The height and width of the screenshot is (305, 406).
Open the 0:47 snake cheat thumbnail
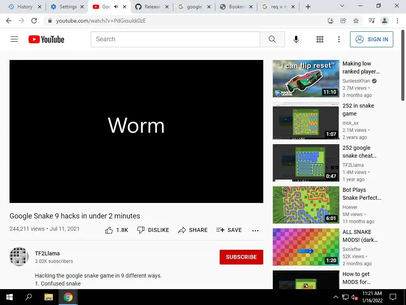(x=306, y=162)
